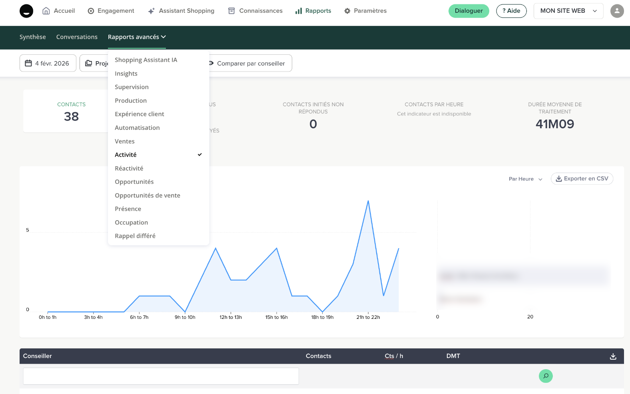Click the Paramètres gear icon
This screenshot has height=394, width=630.
pyautogui.click(x=347, y=11)
